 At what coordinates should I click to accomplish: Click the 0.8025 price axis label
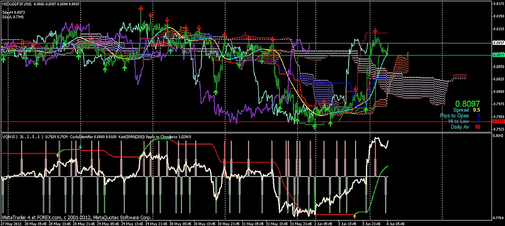[x=498, y=79]
